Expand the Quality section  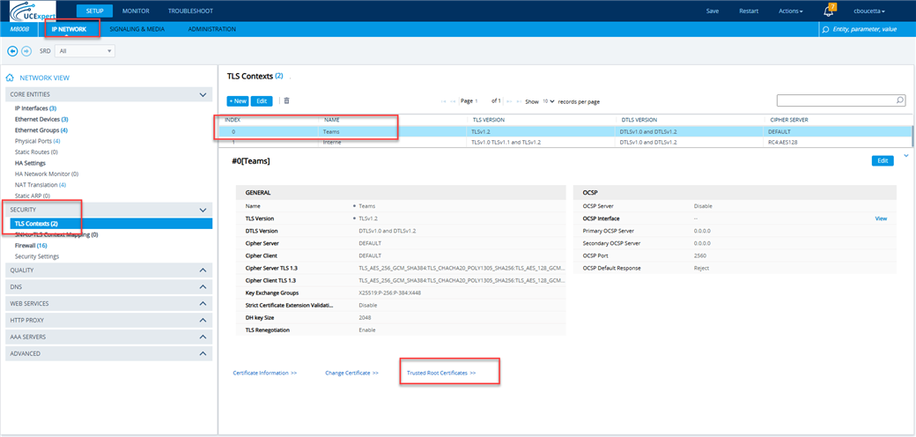202,270
